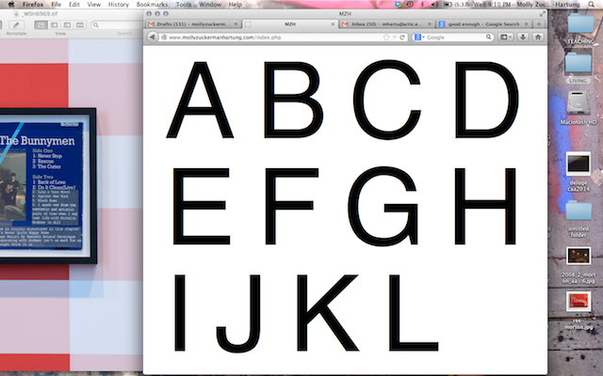This screenshot has height=376, width=603.
Task: Click the browser Back arrow button
Action: pyautogui.click(x=152, y=37)
